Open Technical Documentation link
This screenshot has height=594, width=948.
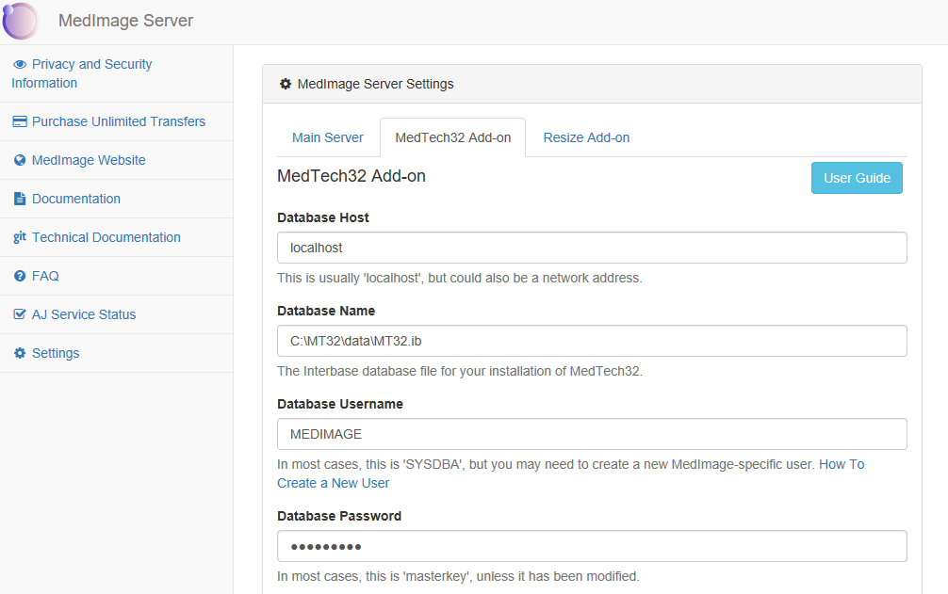tap(106, 237)
